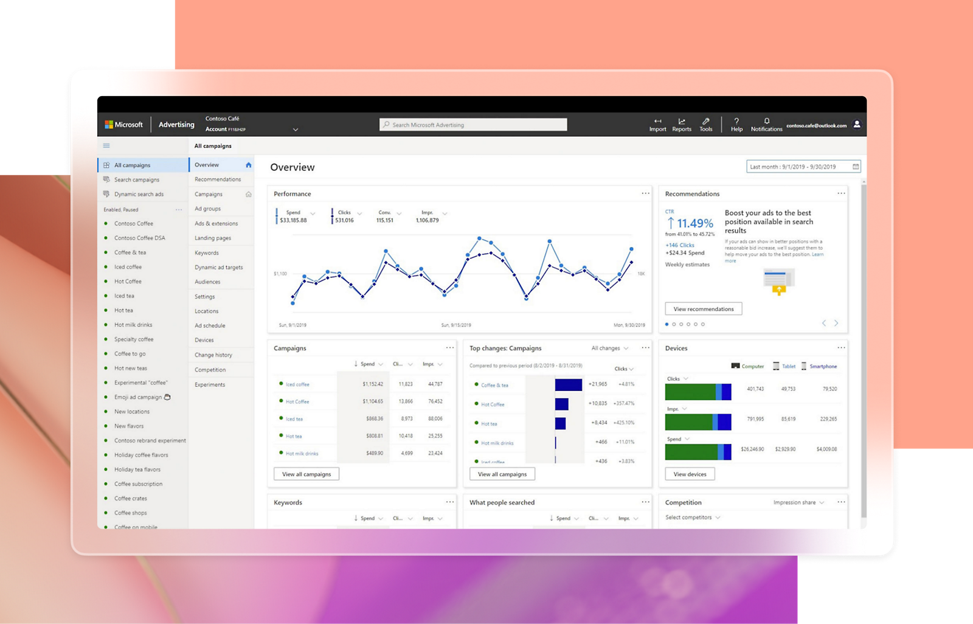Screen dimensions: 973x624
Task: Click the Search campaigns icon
Action: click(106, 179)
